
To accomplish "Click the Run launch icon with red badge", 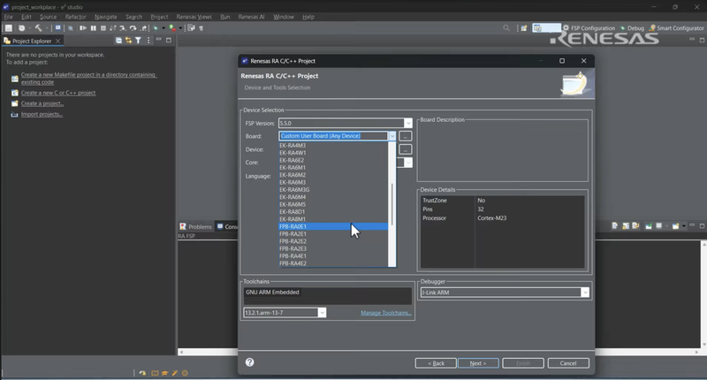I will tap(172, 28).
